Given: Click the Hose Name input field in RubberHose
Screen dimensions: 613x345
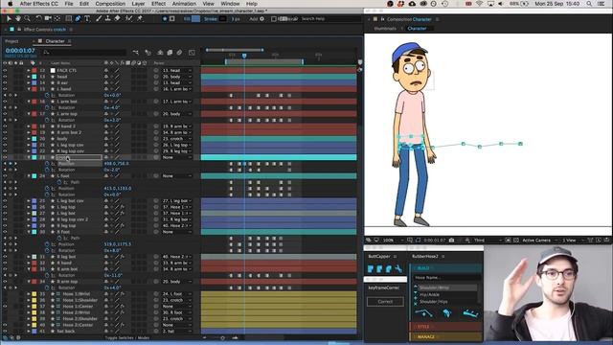Looking at the screenshot, I should [447, 278].
